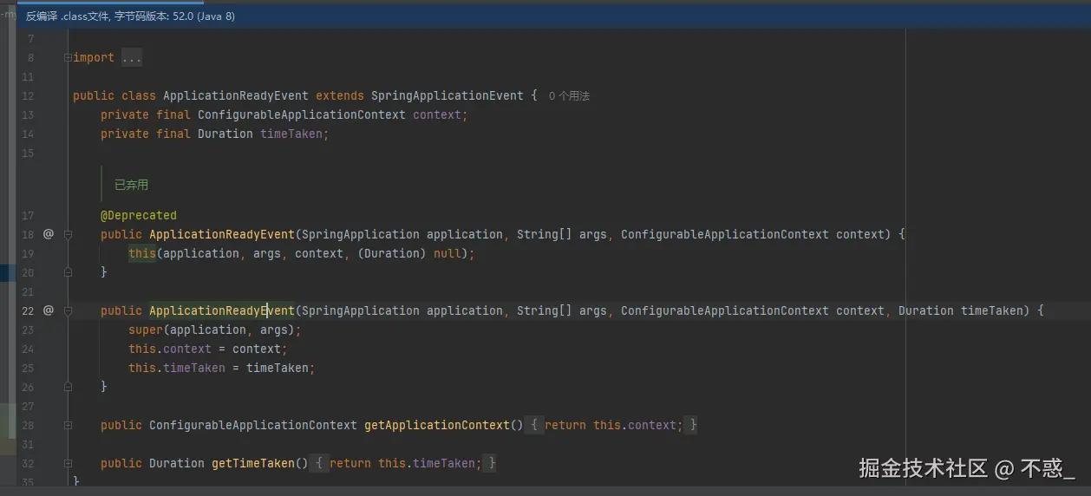The image size is (1091, 496).
Task: Click line number 32 in the gutter
Action: tap(28, 464)
